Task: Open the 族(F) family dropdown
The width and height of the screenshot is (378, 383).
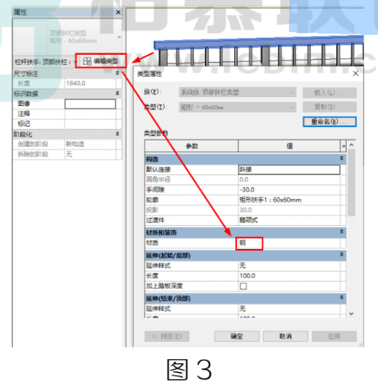Action: point(238,92)
